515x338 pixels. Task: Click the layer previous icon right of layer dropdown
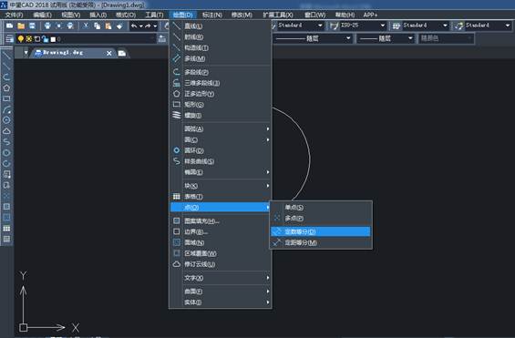162,39
